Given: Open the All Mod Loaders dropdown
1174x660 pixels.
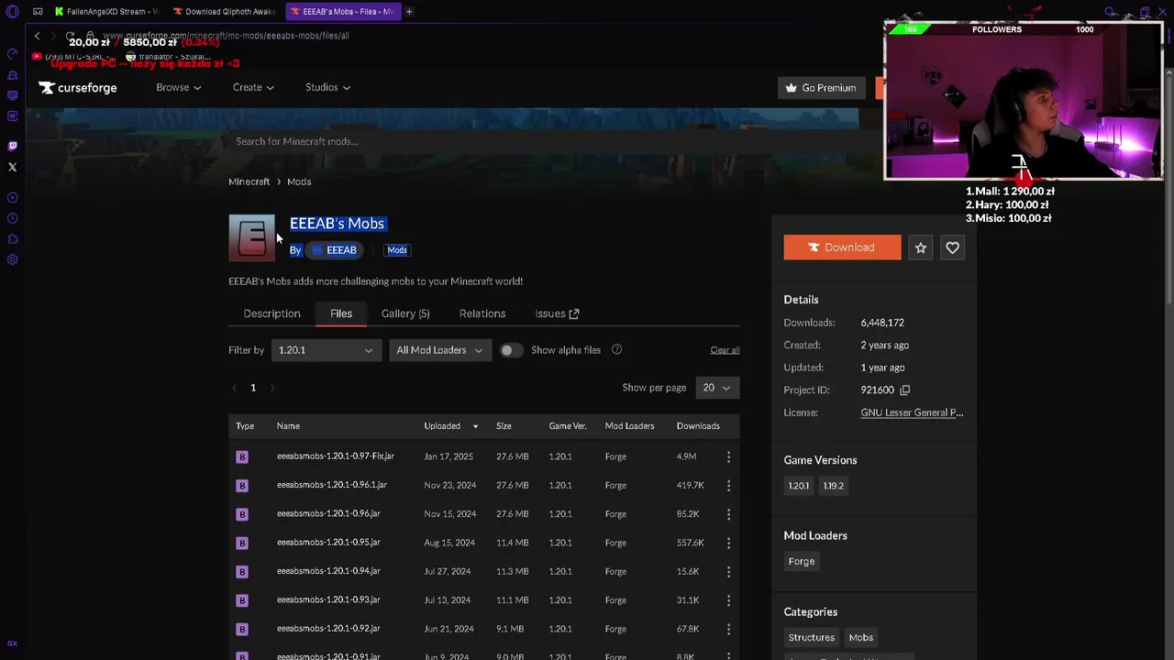Looking at the screenshot, I should [439, 350].
